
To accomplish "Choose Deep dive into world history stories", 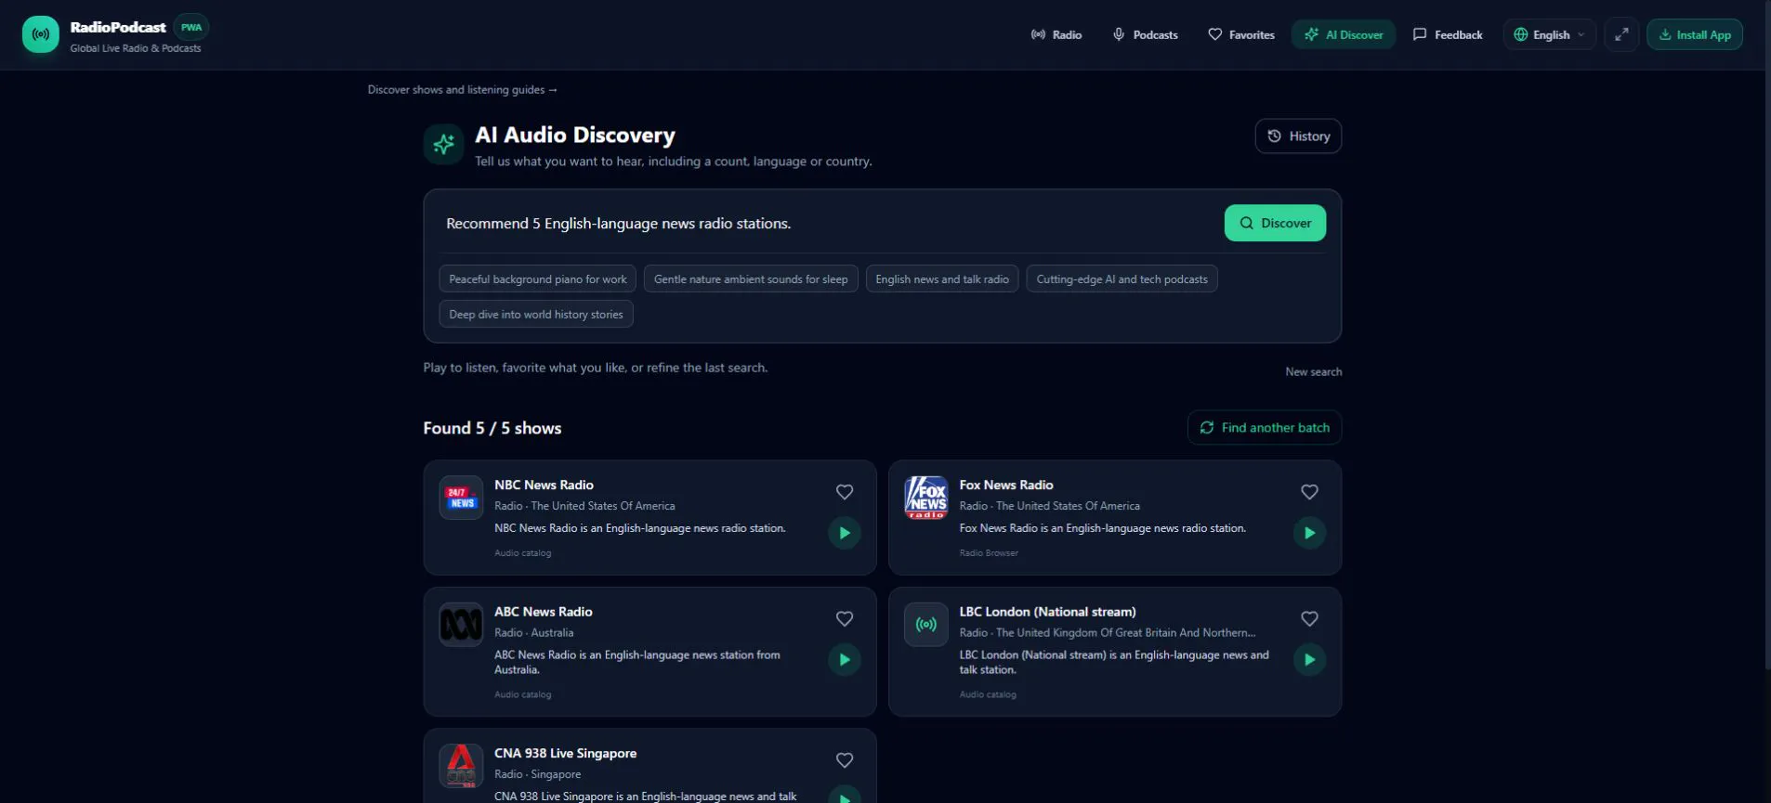I will click(x=536, y=314).
